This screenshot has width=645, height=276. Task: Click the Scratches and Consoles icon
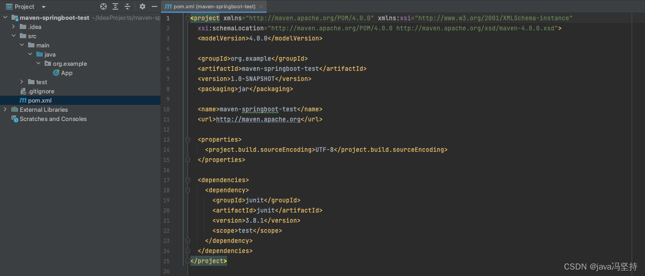15,119
